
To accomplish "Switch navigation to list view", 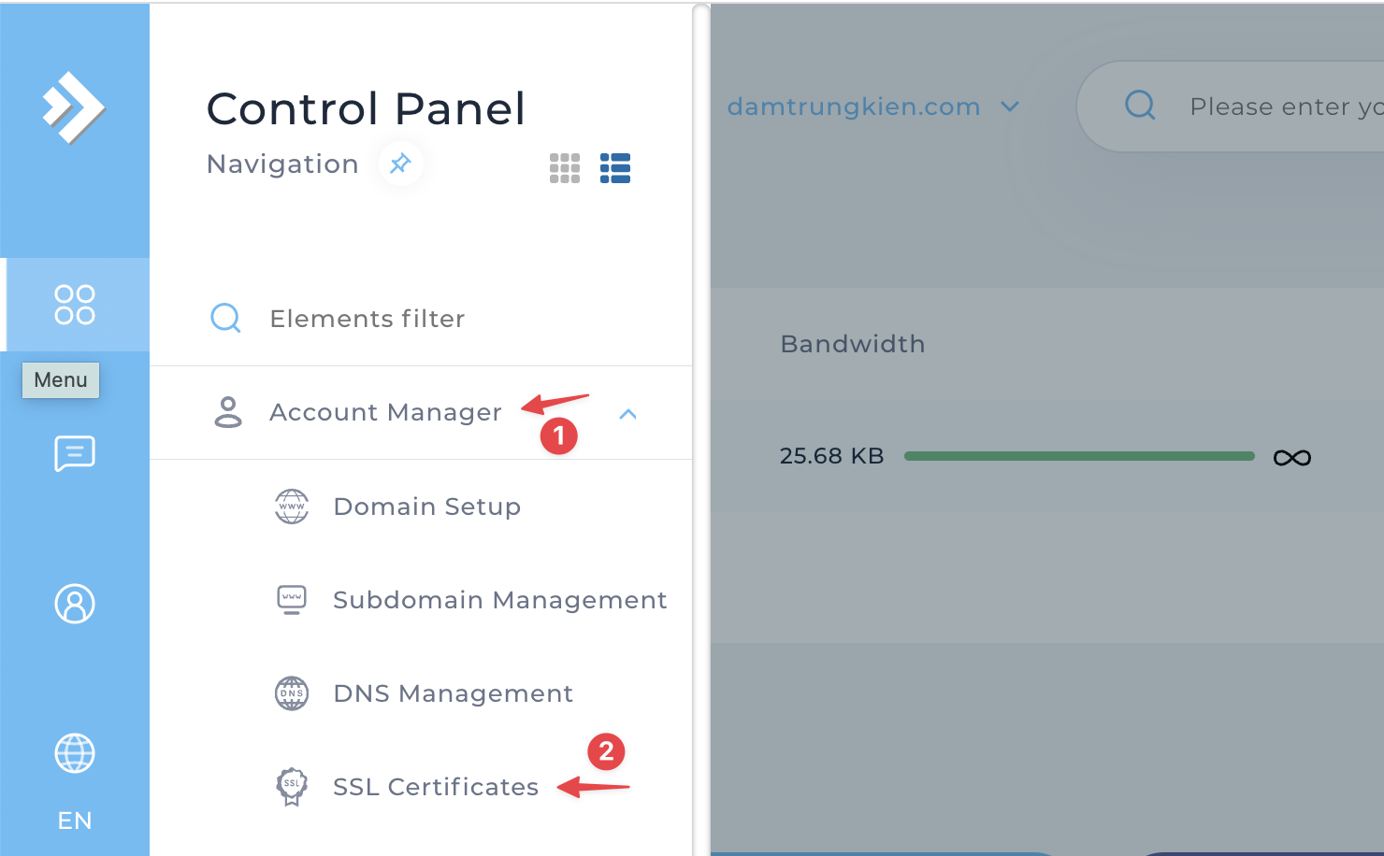I will pos(615,168).
